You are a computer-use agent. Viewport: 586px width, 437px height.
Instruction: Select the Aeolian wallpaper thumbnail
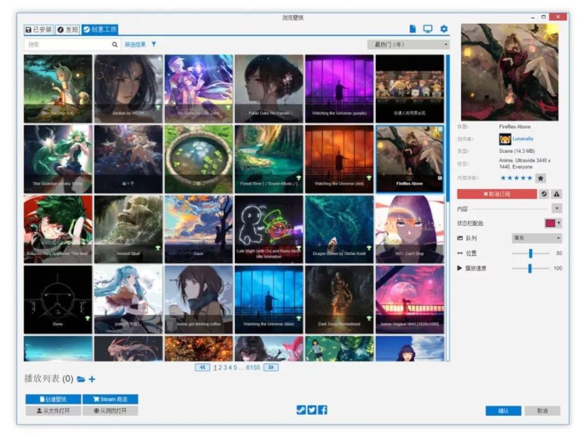pos(128,89)
